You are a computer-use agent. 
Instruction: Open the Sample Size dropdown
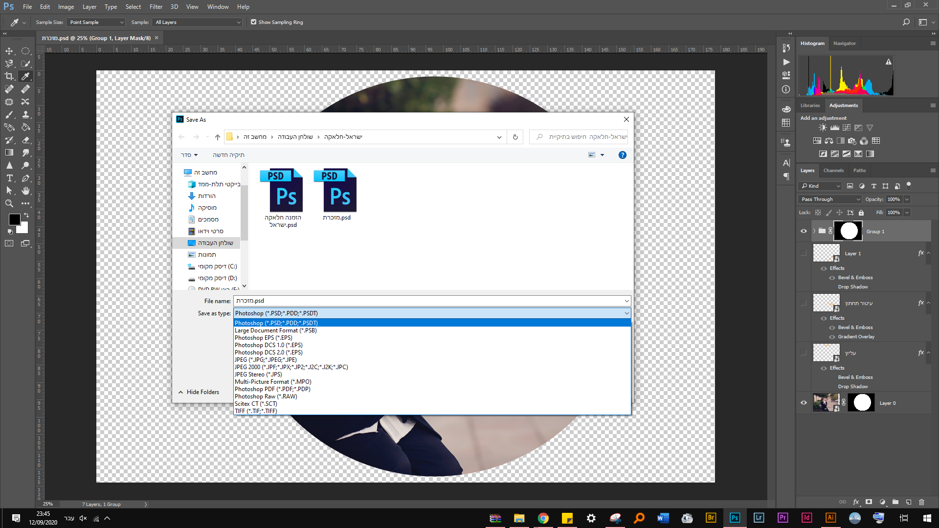96,22
